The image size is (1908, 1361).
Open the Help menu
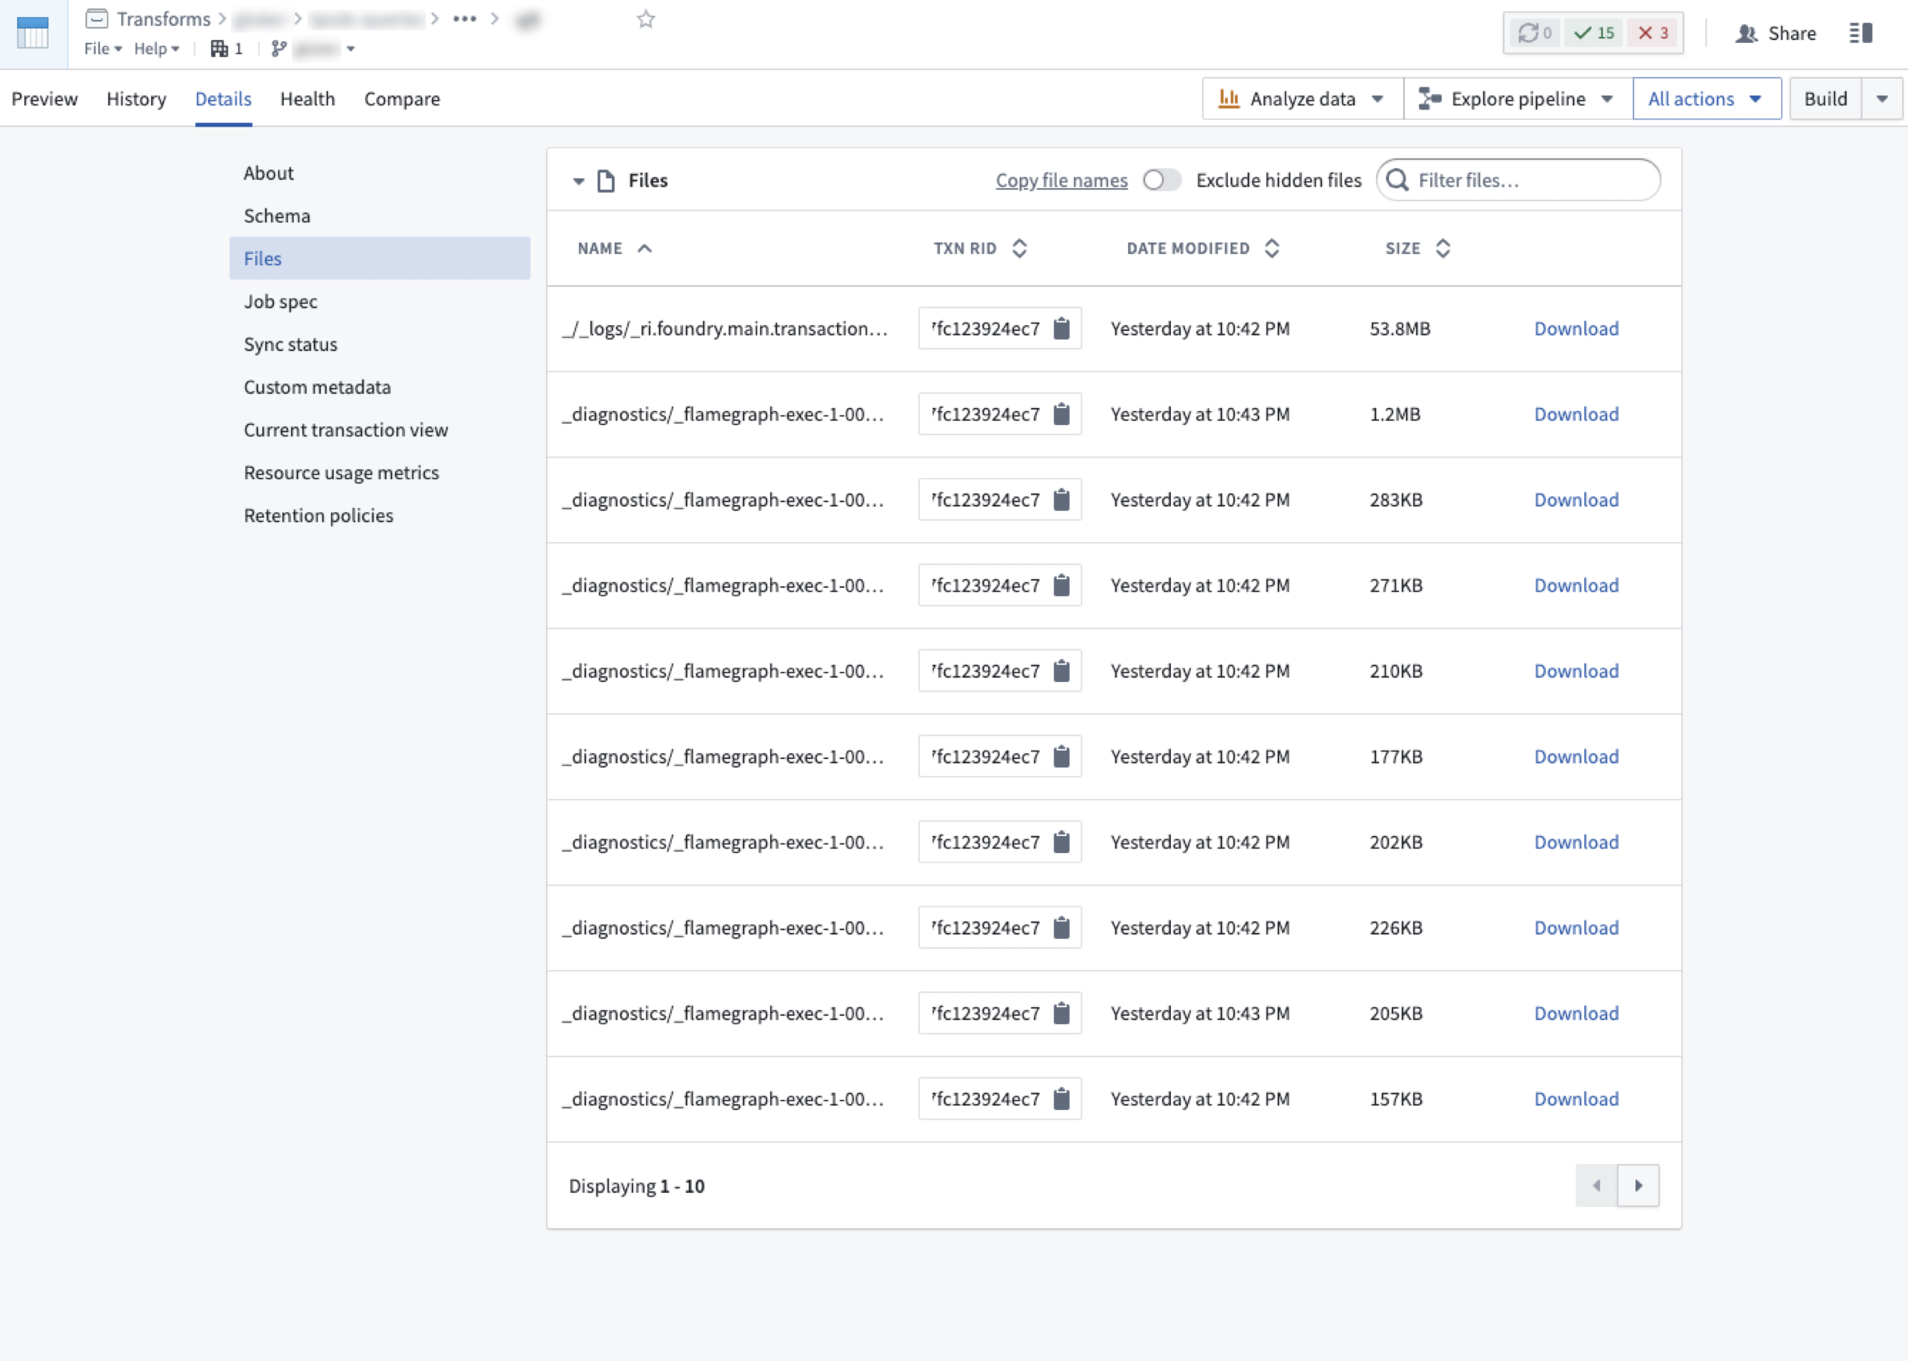point(157,49)
